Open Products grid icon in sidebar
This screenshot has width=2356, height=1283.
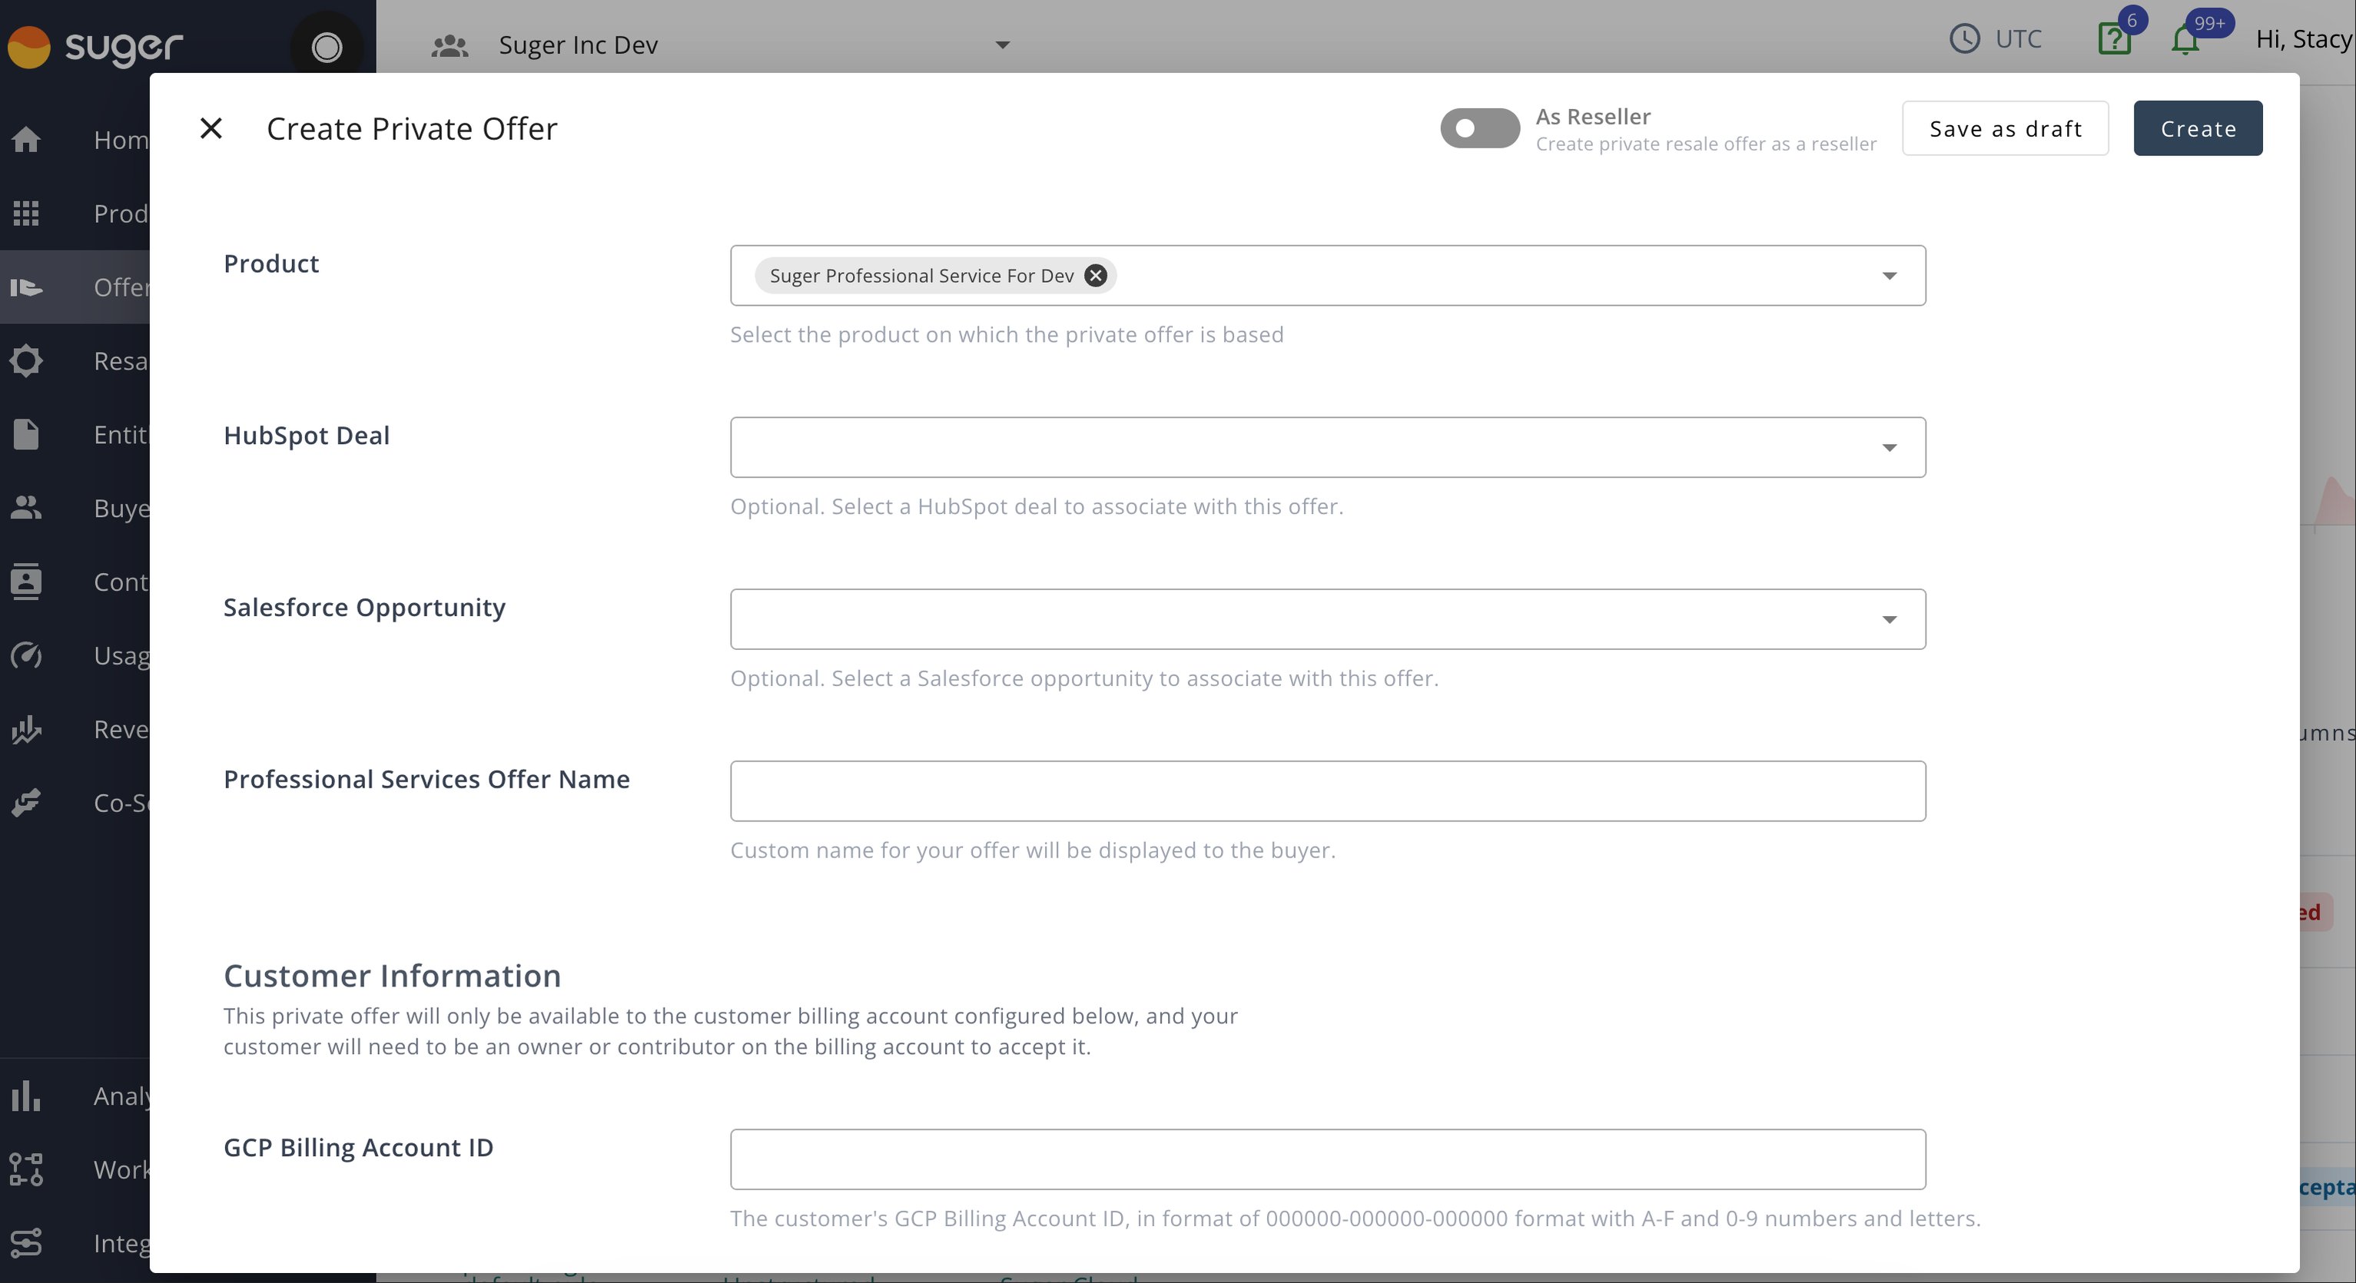click(25, 213)
